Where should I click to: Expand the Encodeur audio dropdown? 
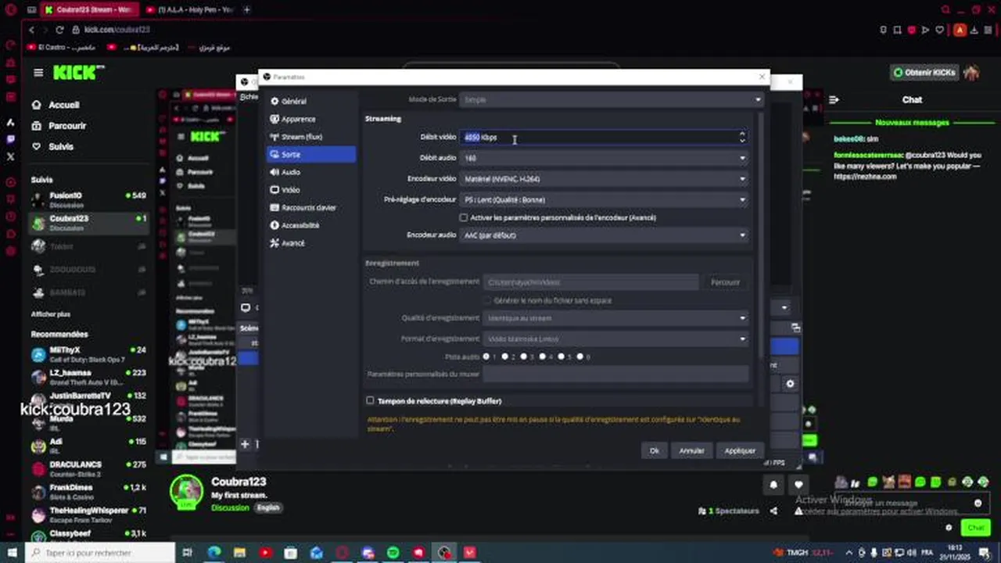point(604,235)
